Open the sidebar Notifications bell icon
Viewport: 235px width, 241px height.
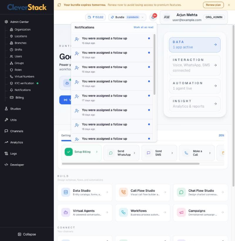tap(11, 90)
